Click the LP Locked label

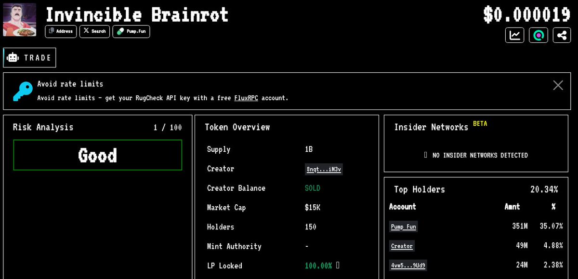click(224, 266)
